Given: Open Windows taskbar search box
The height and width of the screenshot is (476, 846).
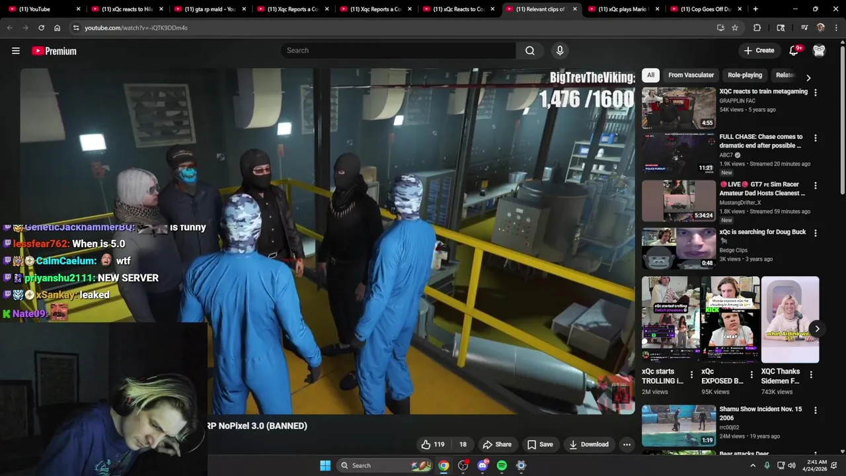Looking at the screenshot, I should coord(385,465).
